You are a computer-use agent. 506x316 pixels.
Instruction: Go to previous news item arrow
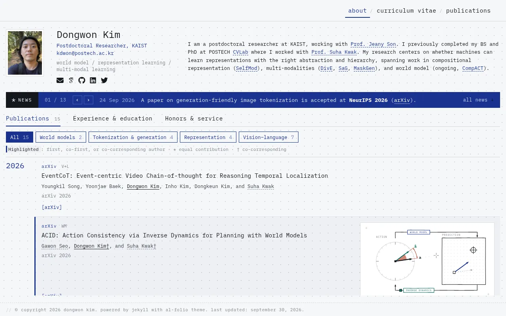coord(77,100)
